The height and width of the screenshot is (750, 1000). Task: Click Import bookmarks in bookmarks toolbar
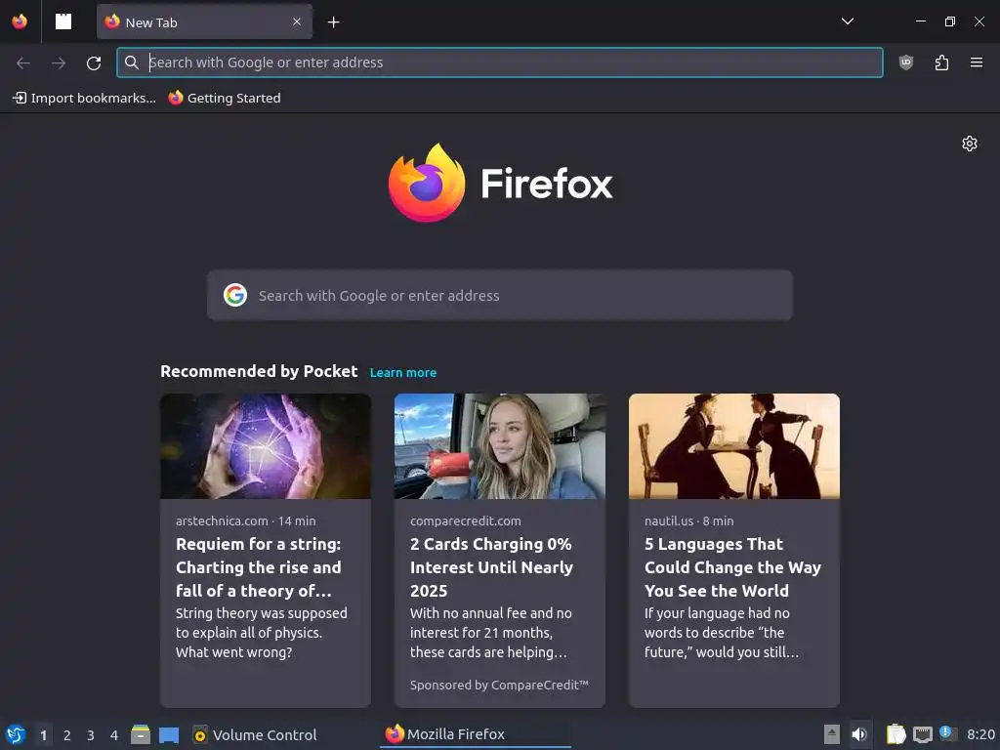(84, 98)
